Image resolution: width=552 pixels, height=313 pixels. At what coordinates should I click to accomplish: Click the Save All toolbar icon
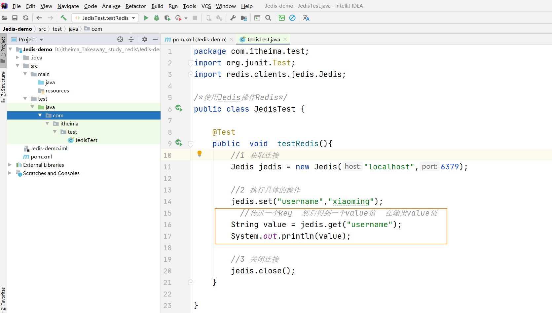pyautogui.click(x=15, y=18)
